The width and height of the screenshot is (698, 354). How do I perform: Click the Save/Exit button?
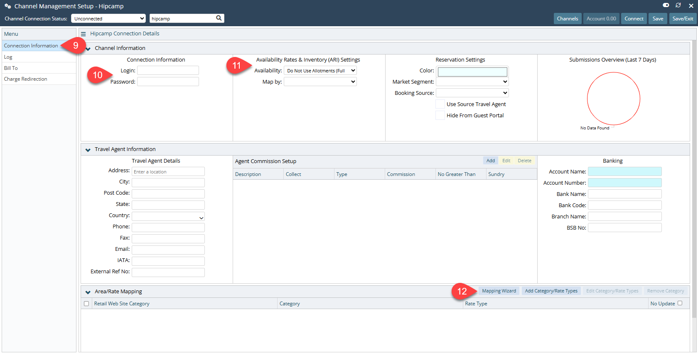point(683,18)
